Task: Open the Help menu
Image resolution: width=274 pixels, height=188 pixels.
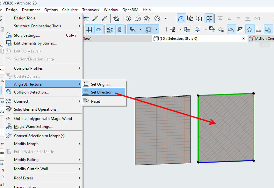Action: pyautogui.click(x=147, y=10)
